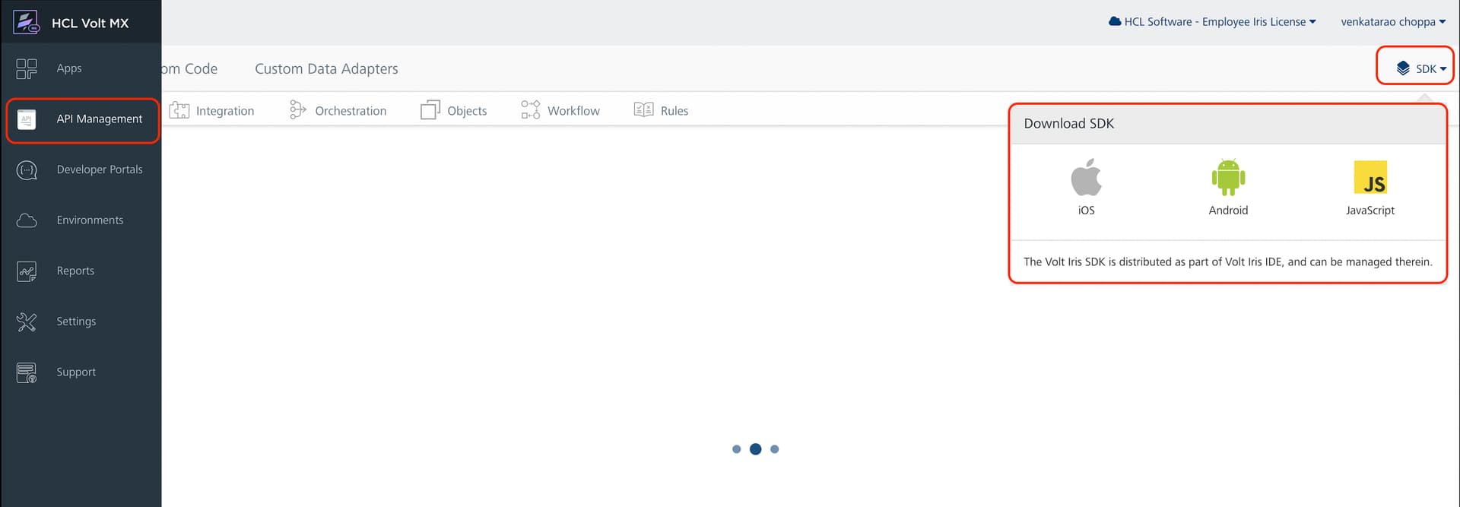Open the Developer Portals icon
1460x507 pixels.
[27, 170]
